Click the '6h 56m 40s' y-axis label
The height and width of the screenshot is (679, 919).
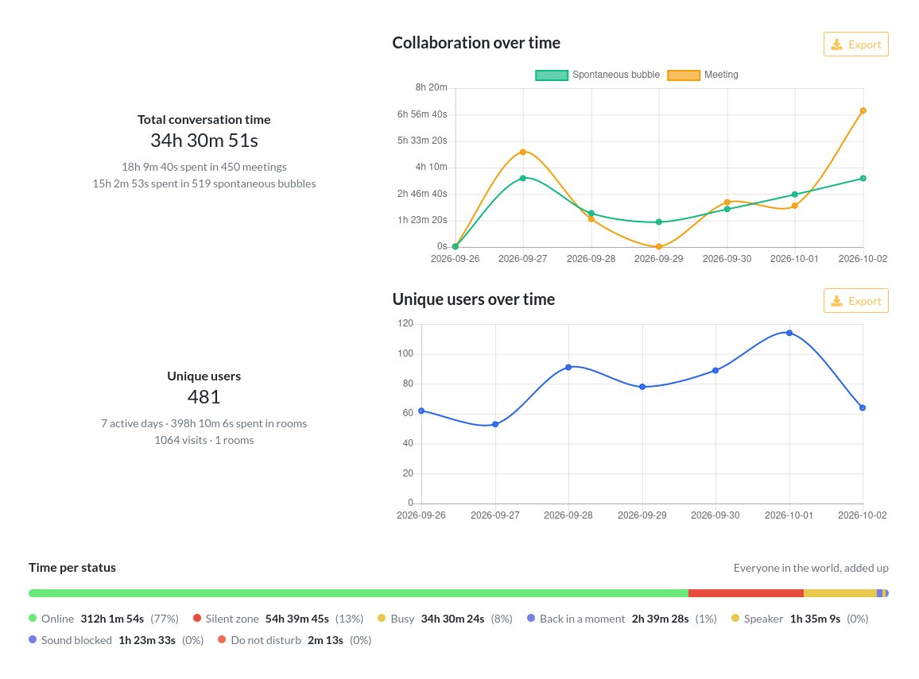422,114
